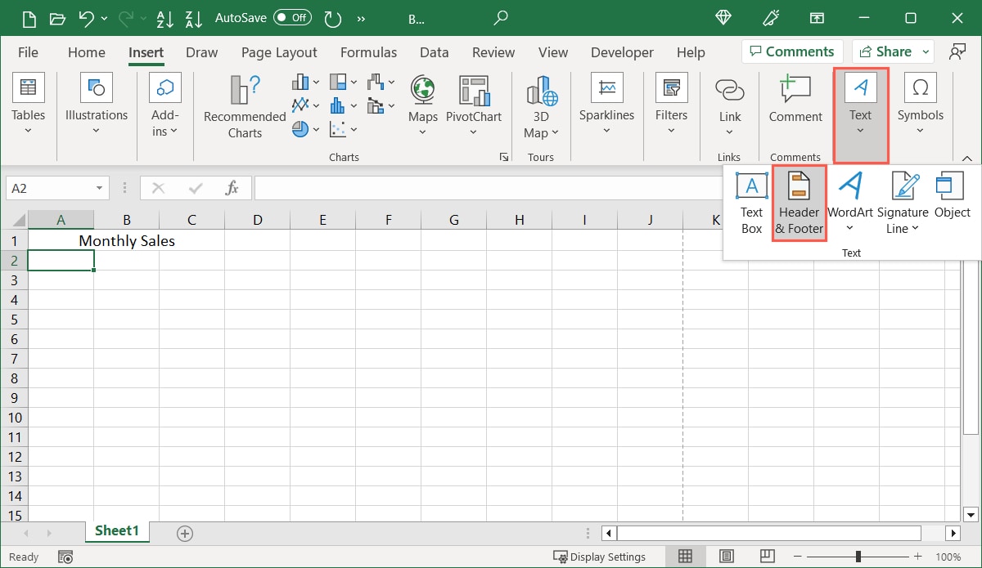The height and width of the screenshot is (568, 982).
Task: Insert an Object
Action: [x=952, y=200]
